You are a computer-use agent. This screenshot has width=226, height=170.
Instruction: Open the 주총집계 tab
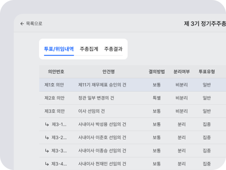click(89, 49)
